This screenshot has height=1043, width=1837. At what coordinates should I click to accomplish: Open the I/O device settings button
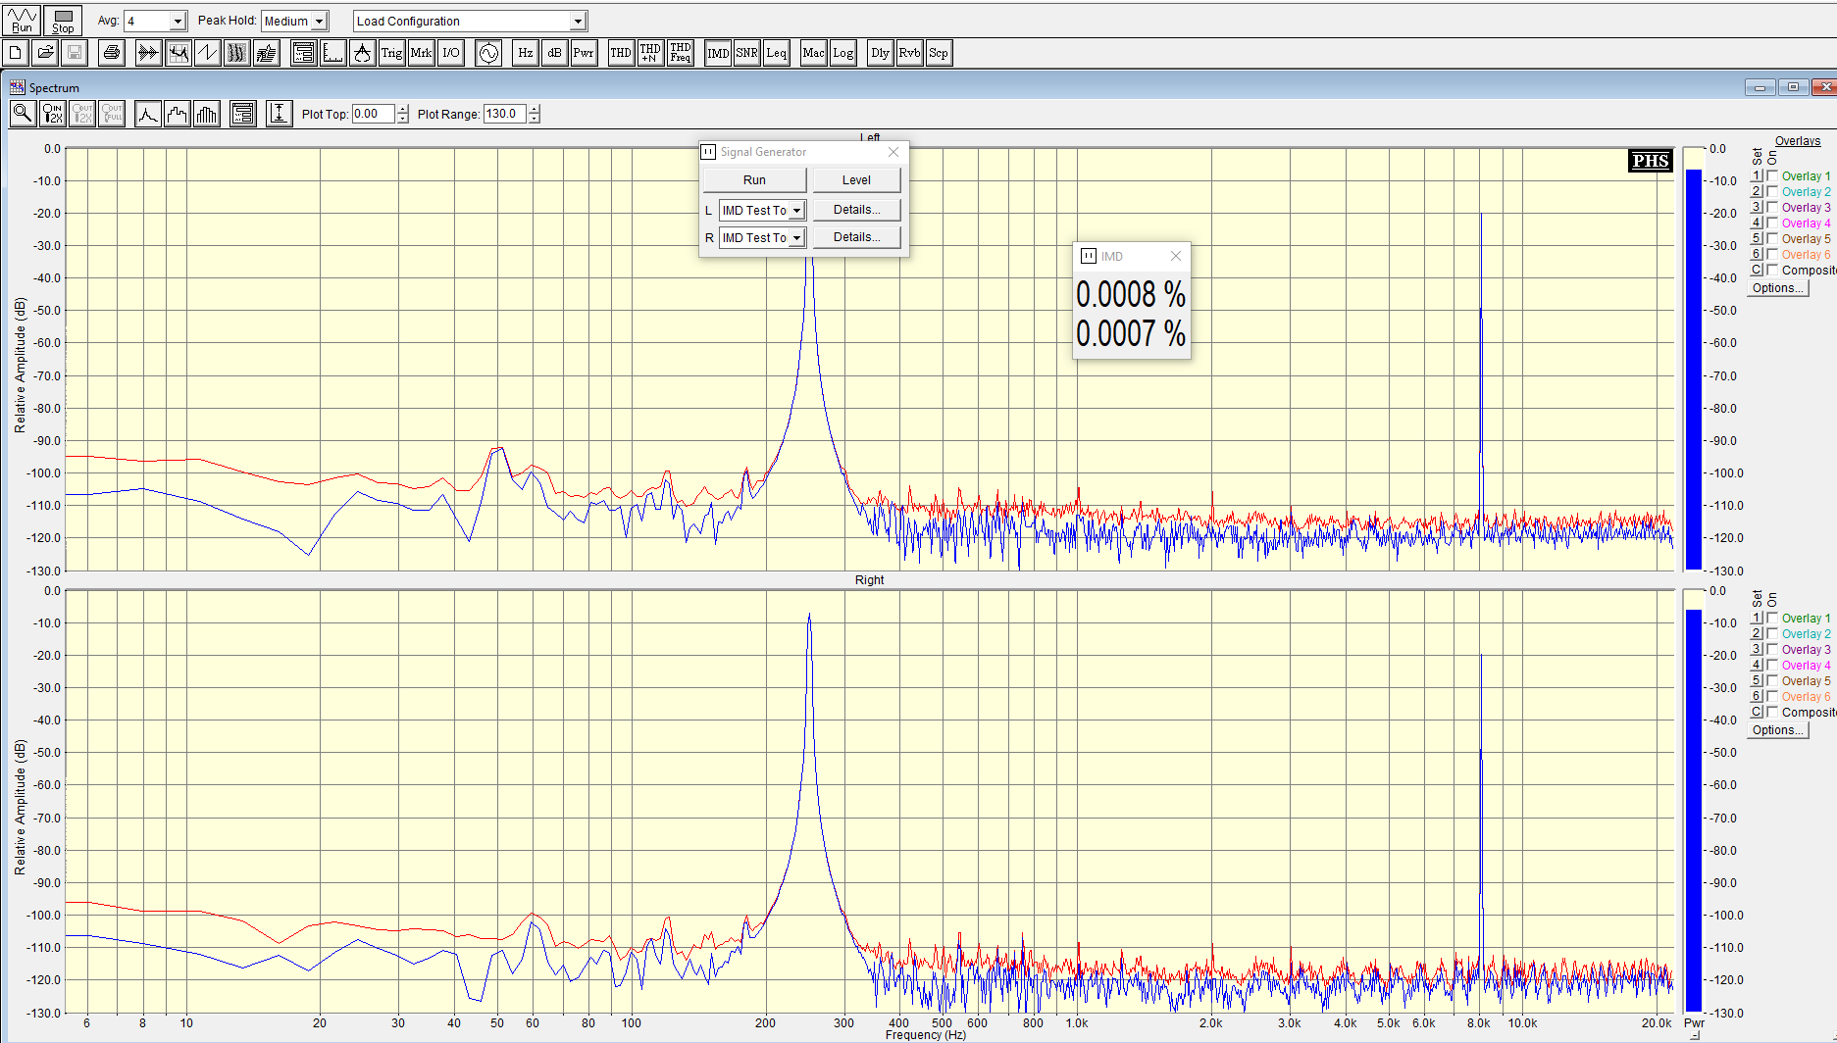point(450,53)
